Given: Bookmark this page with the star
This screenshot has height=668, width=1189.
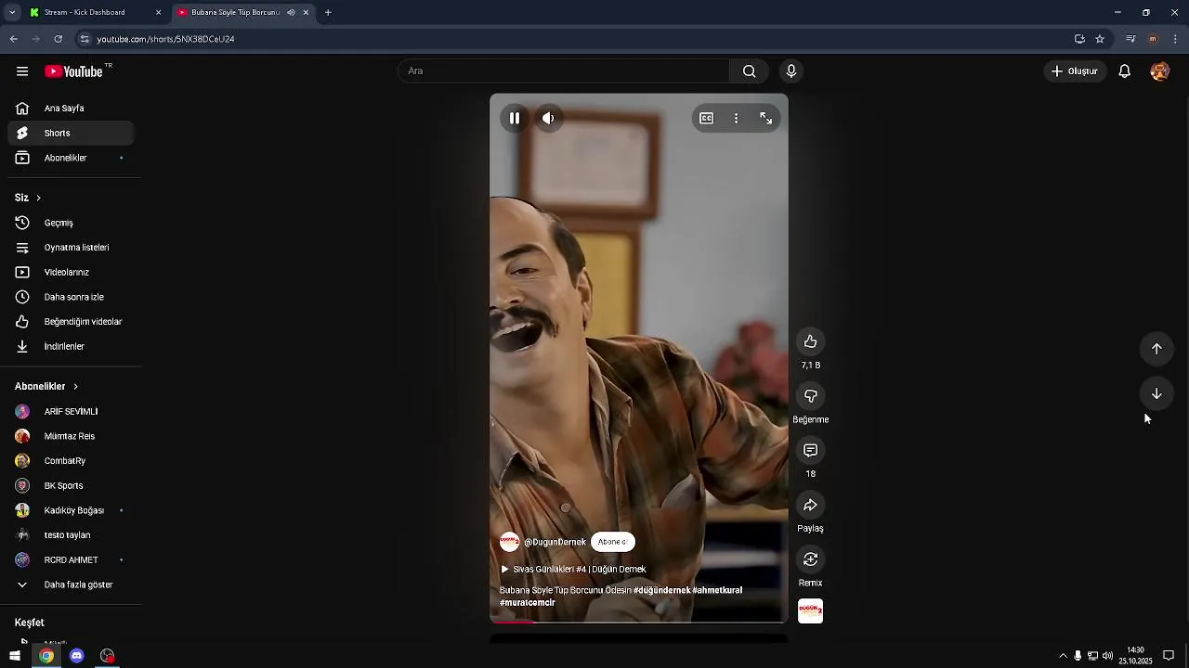Looking at the screenshot, I should pyautogui.click(x=1100, y=39).
